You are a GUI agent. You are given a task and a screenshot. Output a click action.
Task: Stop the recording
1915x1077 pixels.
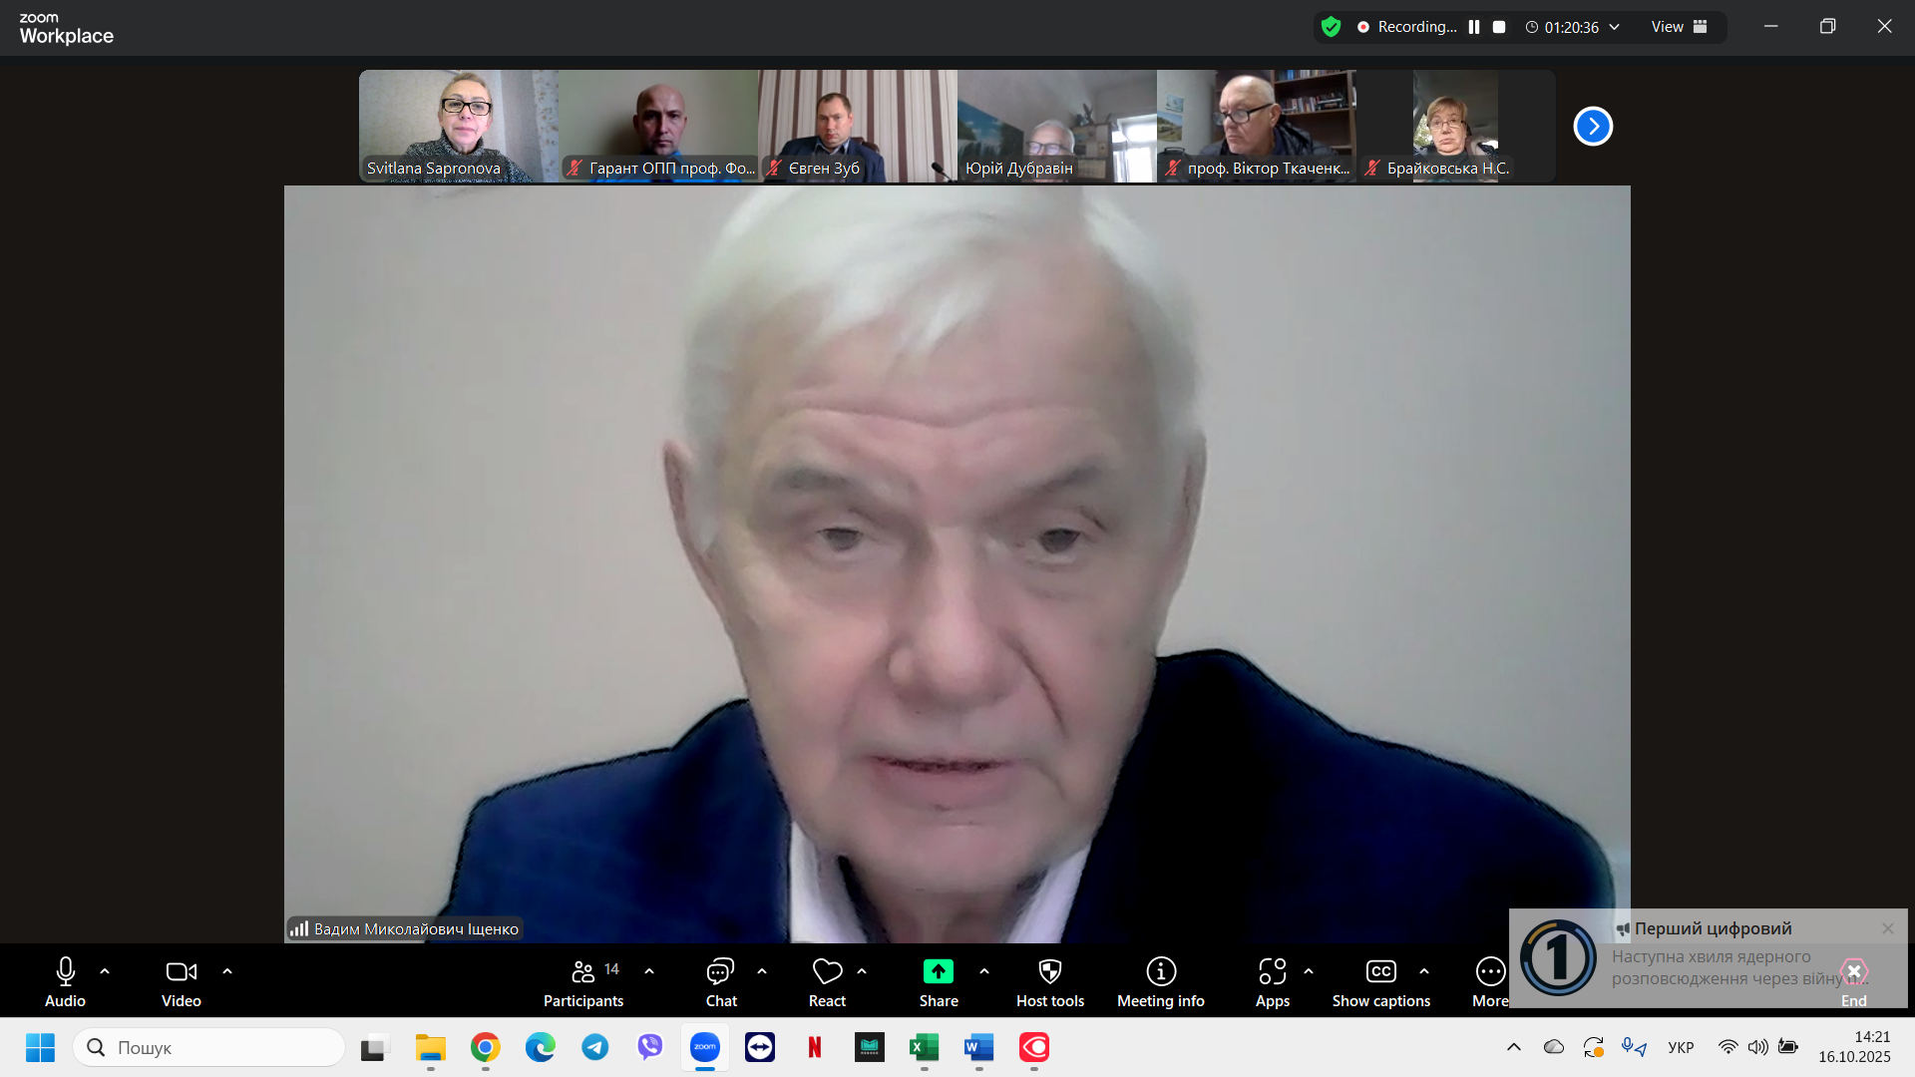tap(1499, 27)
